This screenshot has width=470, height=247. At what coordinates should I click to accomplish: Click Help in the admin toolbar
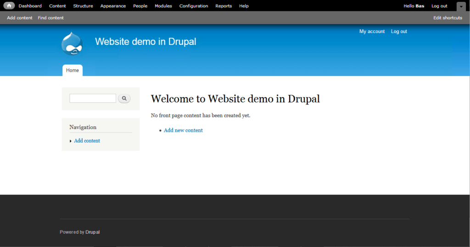[244, 6]
